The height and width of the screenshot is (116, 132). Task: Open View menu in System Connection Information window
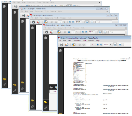[69, 40]
